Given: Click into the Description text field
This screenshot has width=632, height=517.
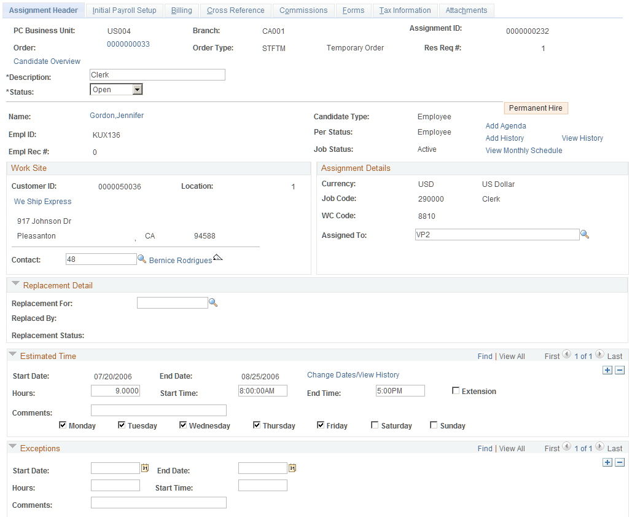Looking at the screenshot, I should 157,74.
